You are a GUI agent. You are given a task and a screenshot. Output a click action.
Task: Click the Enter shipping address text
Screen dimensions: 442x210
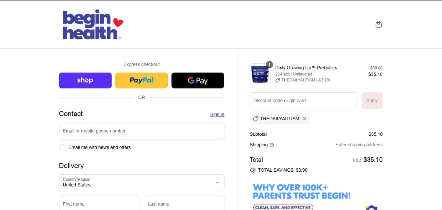359,145
